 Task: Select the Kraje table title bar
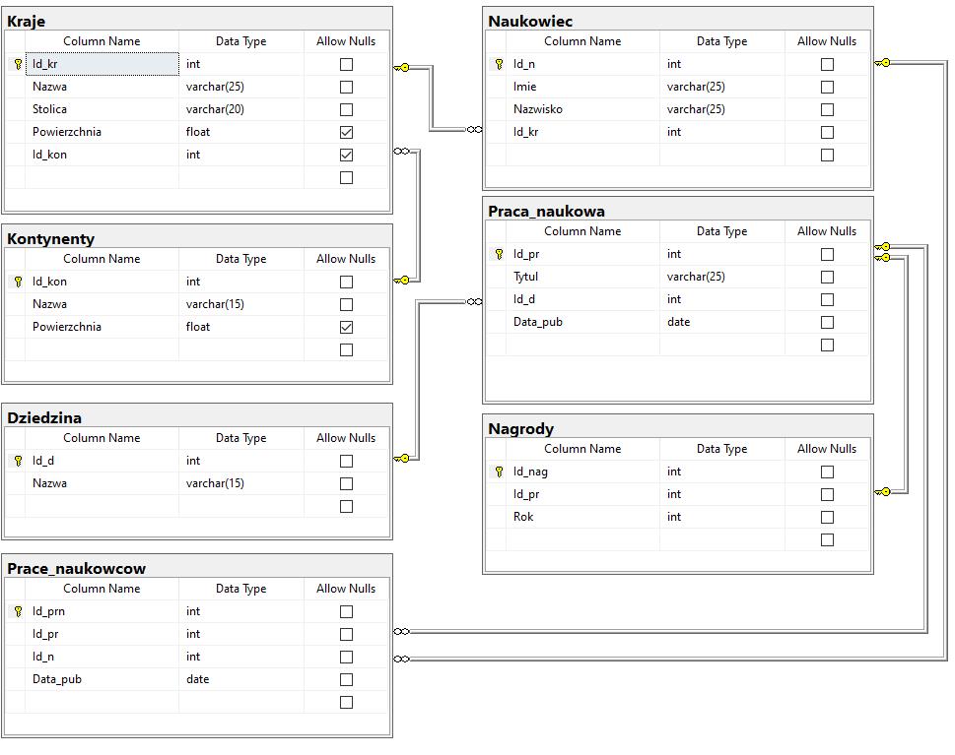[x=197, y=21]
